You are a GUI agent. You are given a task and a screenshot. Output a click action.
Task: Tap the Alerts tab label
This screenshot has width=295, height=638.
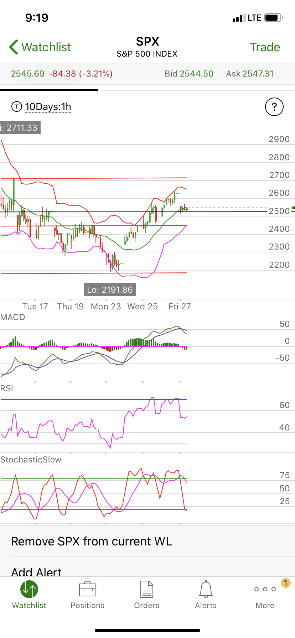(206, 605)
